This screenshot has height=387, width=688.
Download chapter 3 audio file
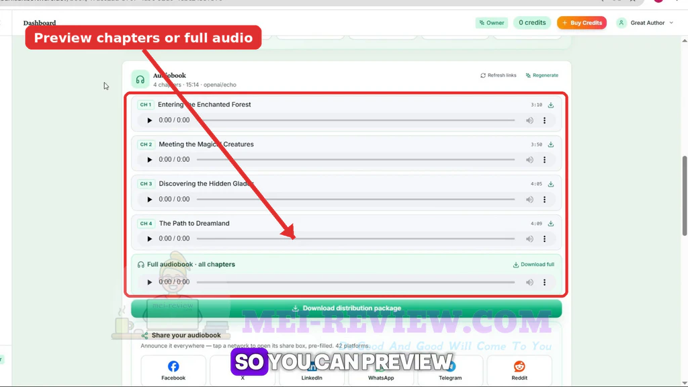click(x=551, y=184)
